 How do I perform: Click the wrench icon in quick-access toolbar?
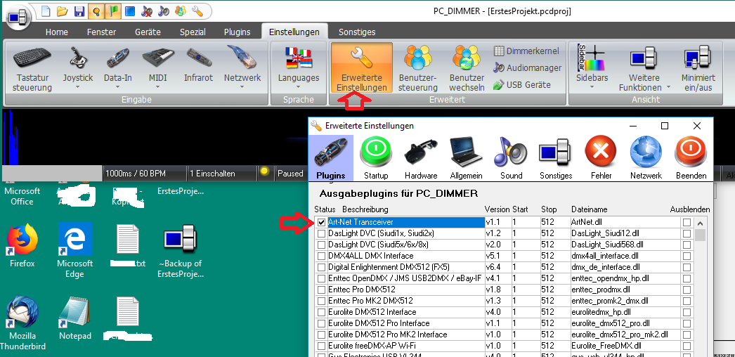[x=197, y=11]
